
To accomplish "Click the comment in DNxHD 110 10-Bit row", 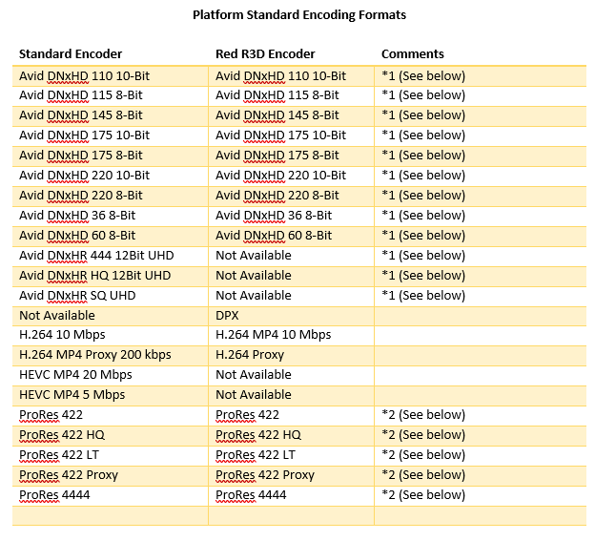I will [x=423, y=76].
